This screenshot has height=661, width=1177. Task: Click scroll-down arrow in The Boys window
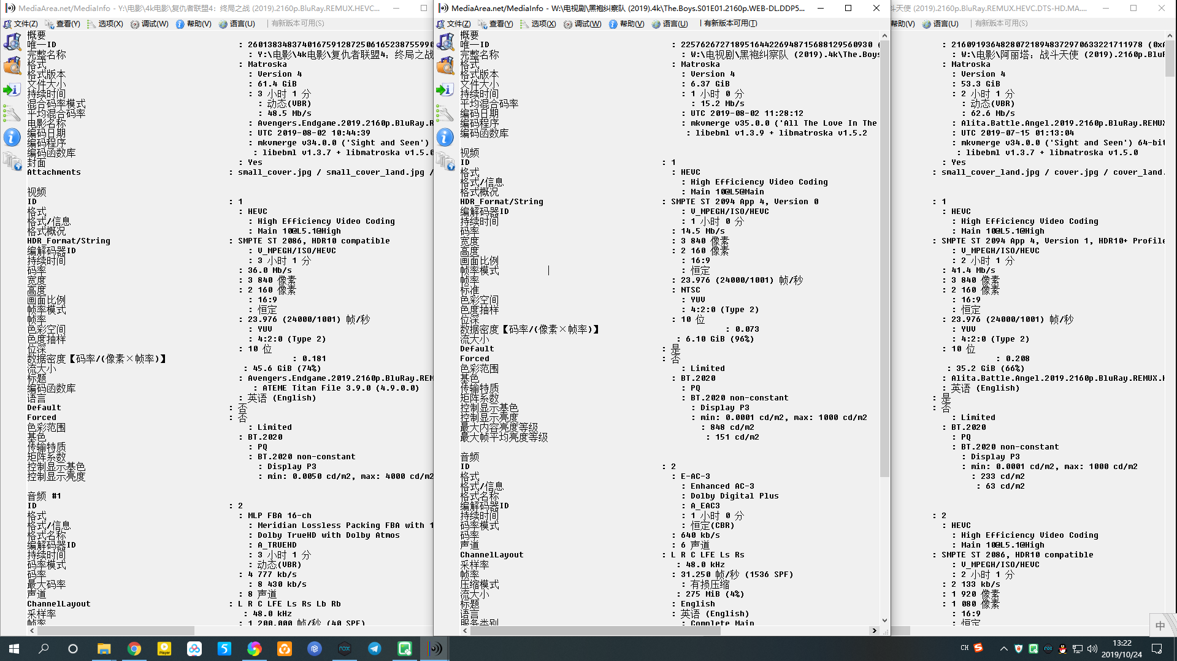(x=884, y=620)
